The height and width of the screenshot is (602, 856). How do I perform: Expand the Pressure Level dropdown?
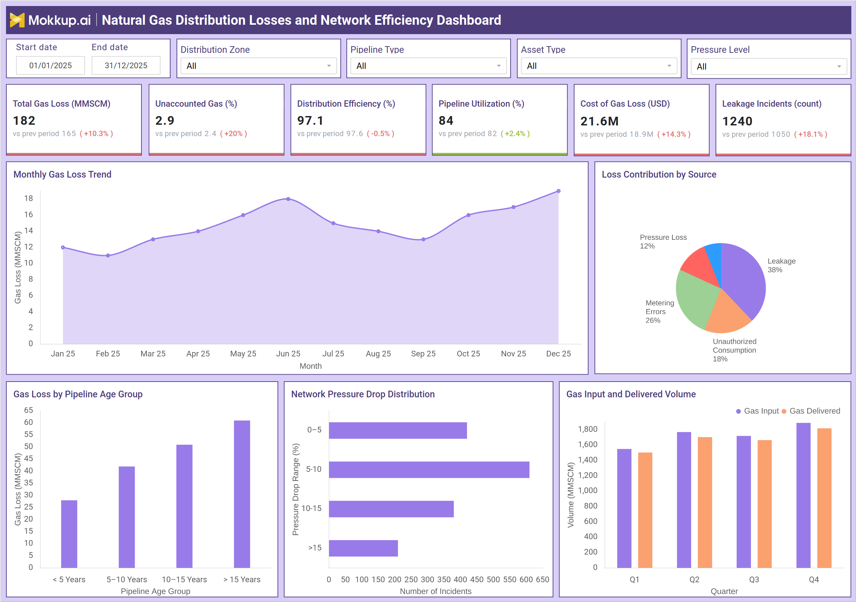[x=769, y=67]
